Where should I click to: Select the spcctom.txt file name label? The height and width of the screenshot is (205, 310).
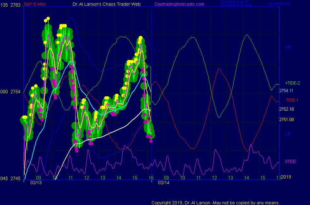(279, 4)
